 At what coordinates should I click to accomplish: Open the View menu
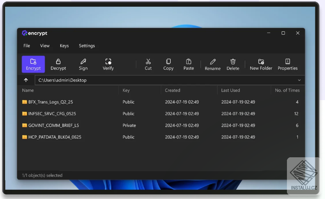coord(45,45)
